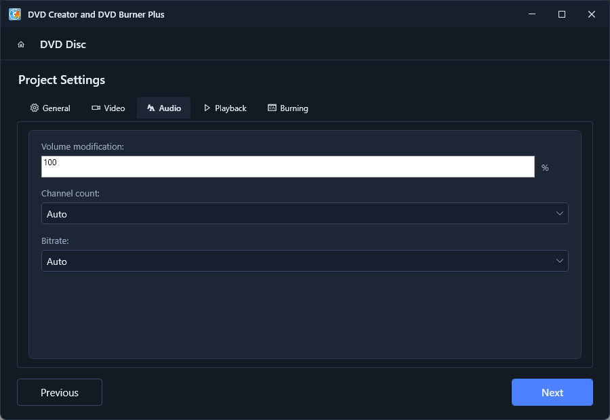Open the Bitrate dropdown
Viewport: 610px width, 420px height.
pos(304,261)
